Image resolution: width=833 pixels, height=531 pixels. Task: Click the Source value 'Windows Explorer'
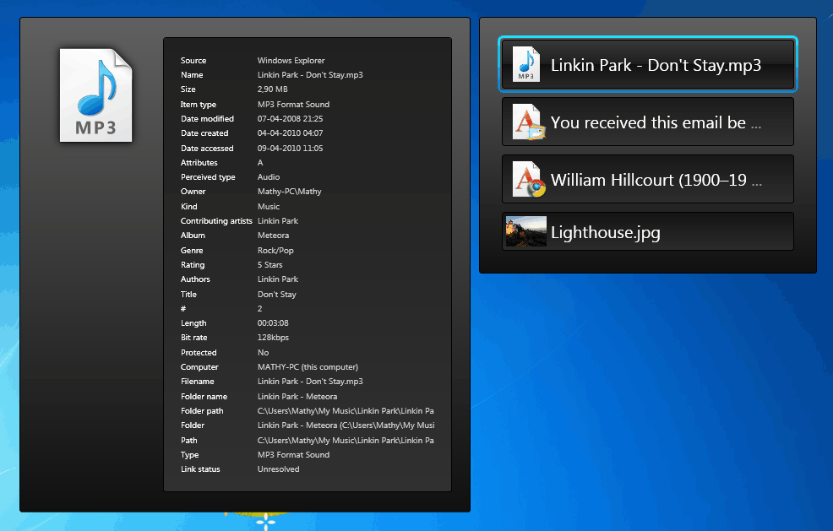[x=291, y=60]
